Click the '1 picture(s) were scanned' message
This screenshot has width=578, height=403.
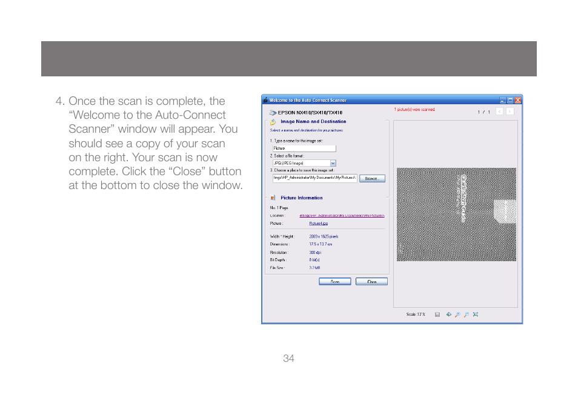coord(414,110)
